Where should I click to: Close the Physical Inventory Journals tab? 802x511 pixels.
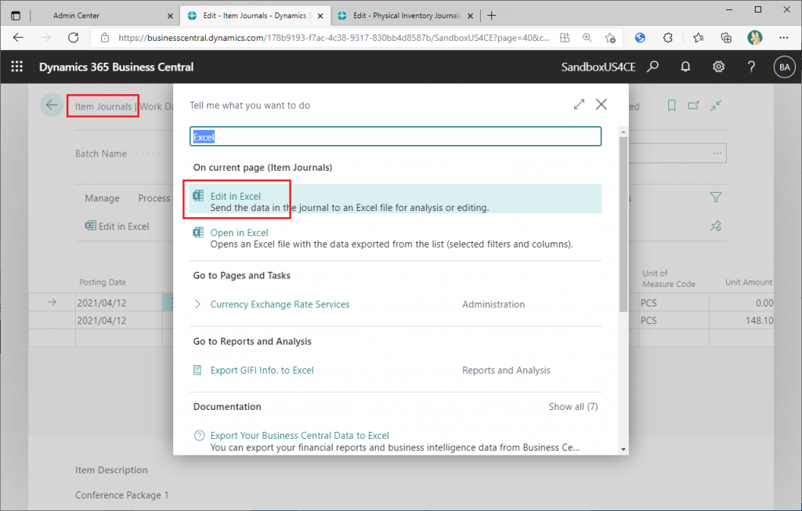pyautogui.click(x=470, y=16)
